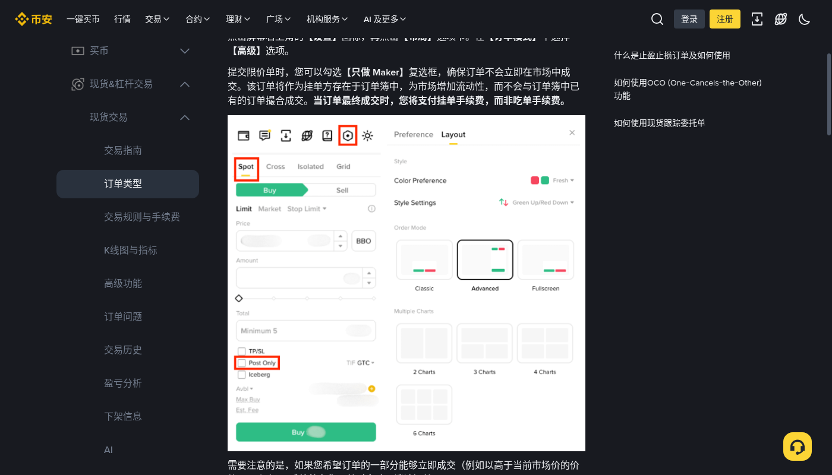Open the embedded order panel tutorial image
The image size is (832, 475).
(x=406, y=283)
